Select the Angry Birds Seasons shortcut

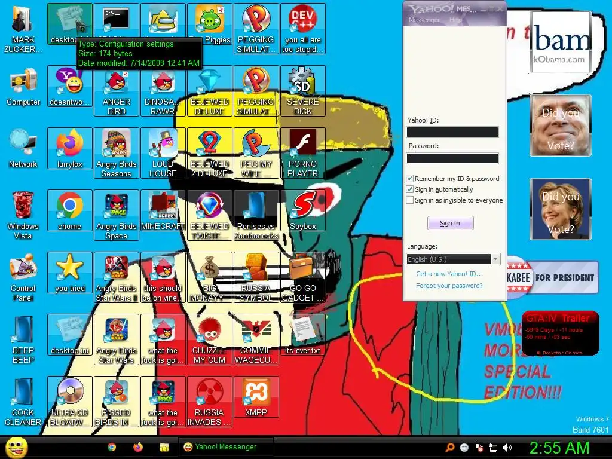coord(117,153)
